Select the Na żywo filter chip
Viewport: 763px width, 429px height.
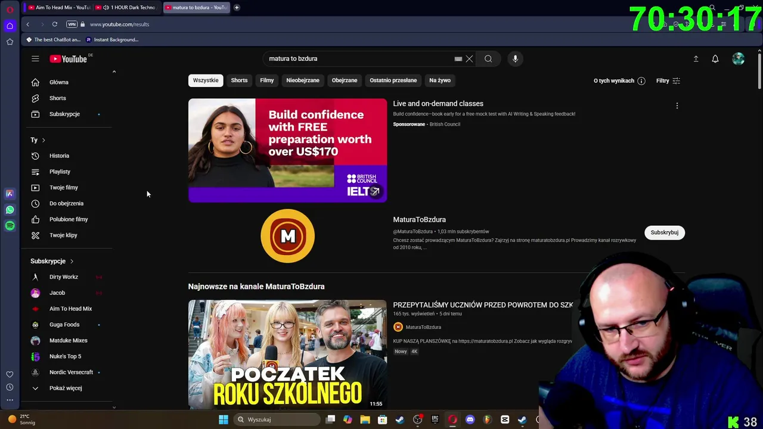[x=440, y=80]
